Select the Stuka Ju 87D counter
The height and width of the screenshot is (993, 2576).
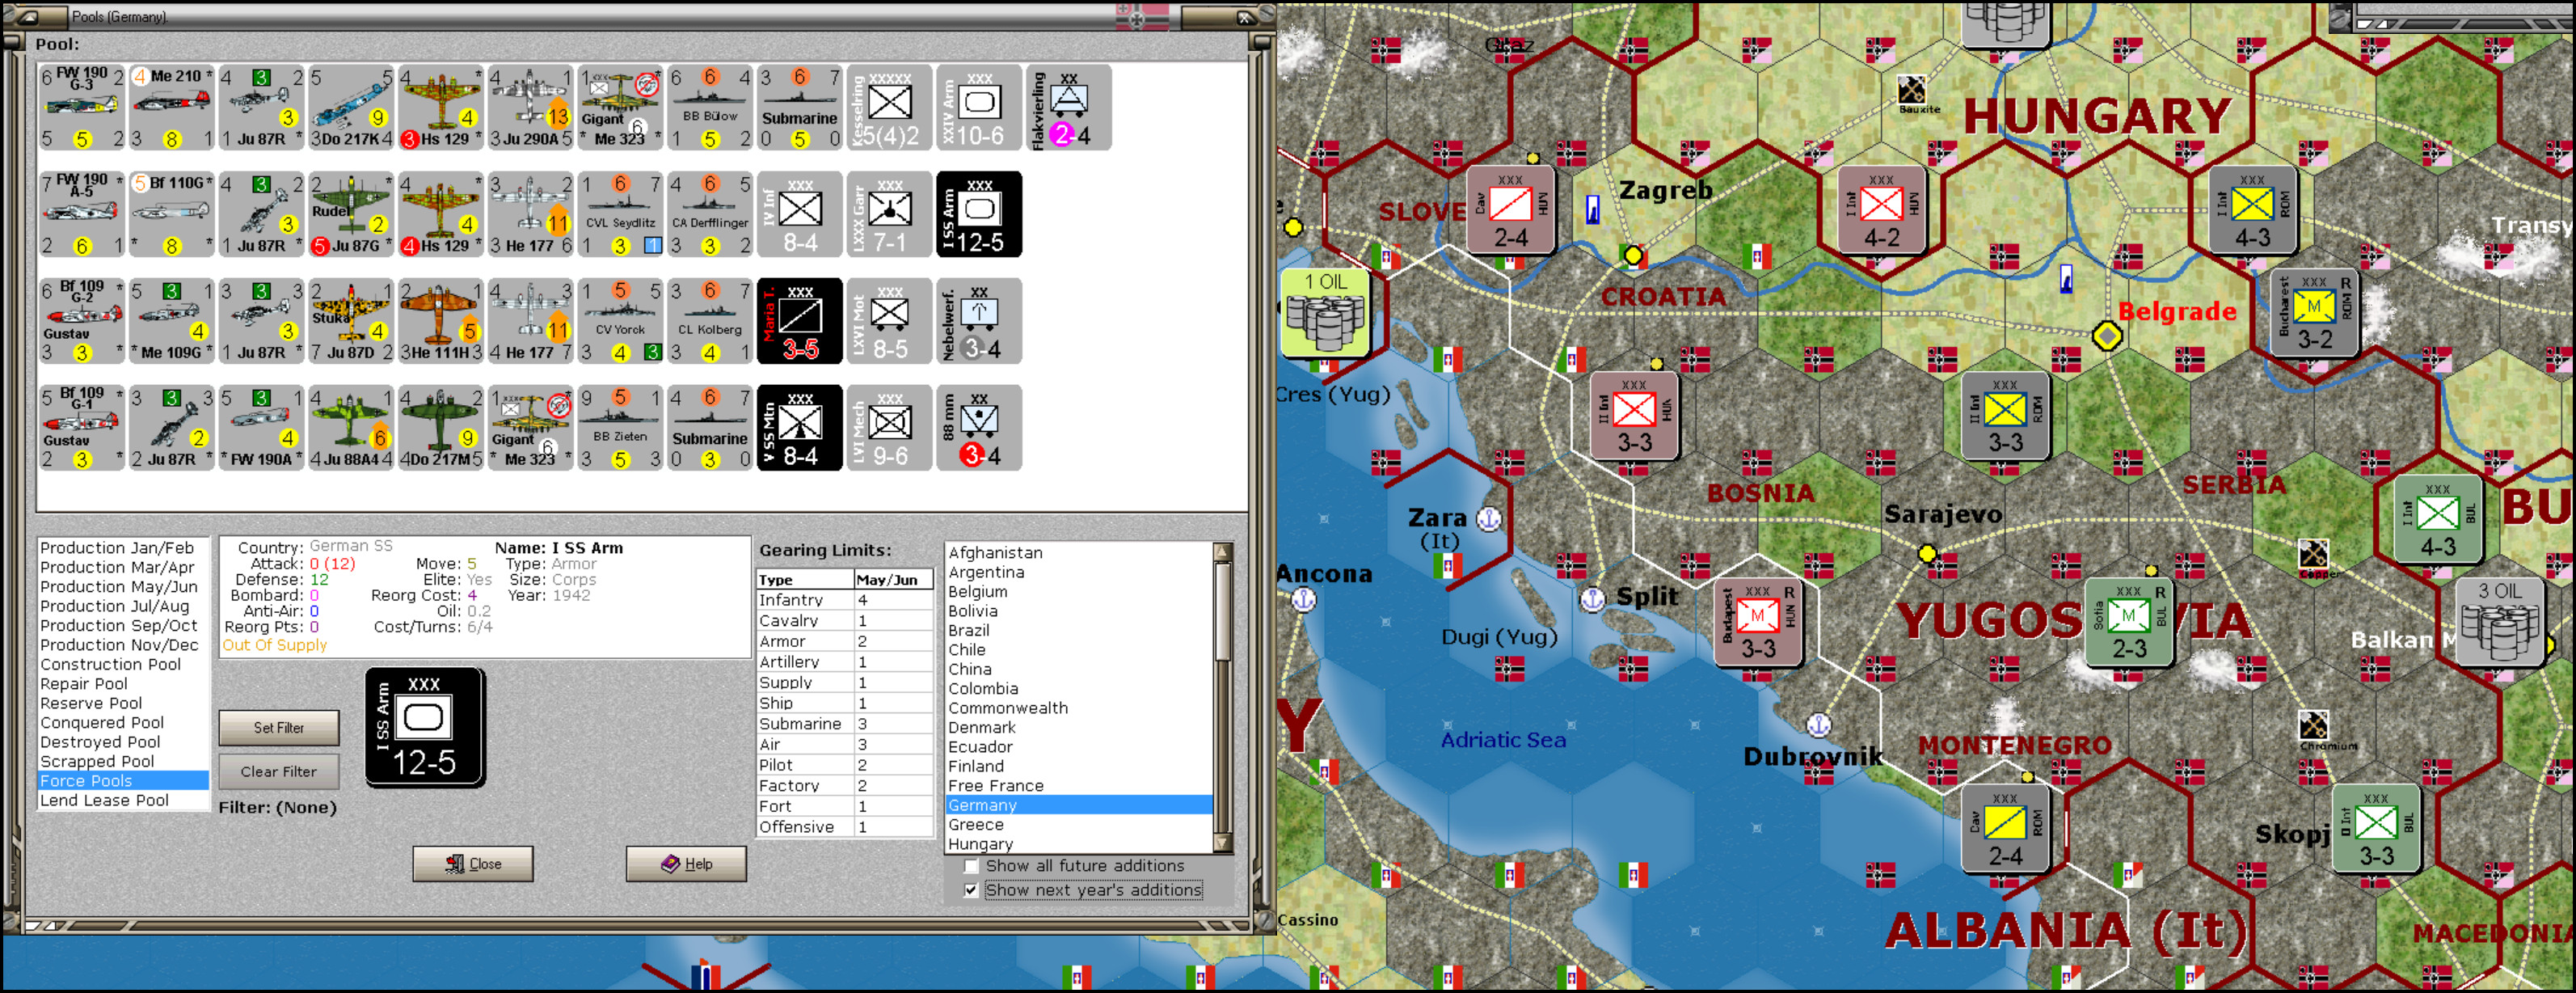[351, 321]
